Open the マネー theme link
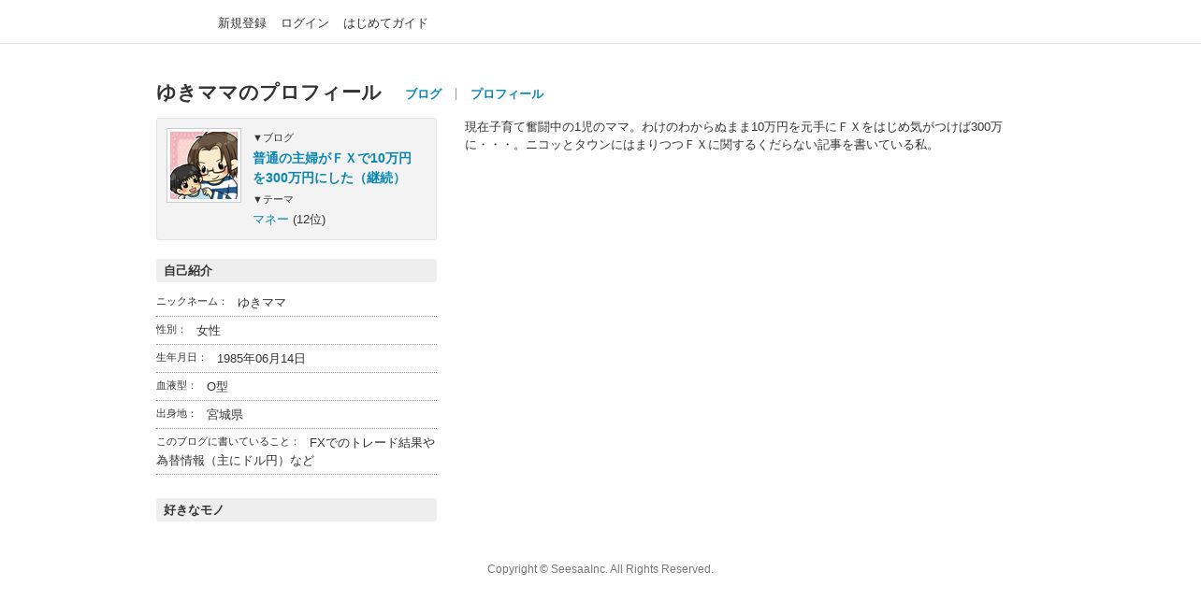Screen dimensions: 1201x600 coord(270,220)
